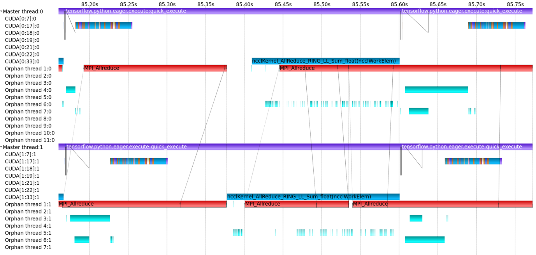The image size is (536, 255).
Task: Select the Orphan thread 1:0 row label
Action: [x=28, y=69]
